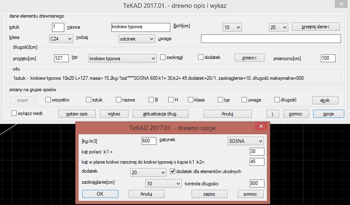The image size is (350, 205).
Task: Click the przejmij dane< button
Action: tap(316, 27)
